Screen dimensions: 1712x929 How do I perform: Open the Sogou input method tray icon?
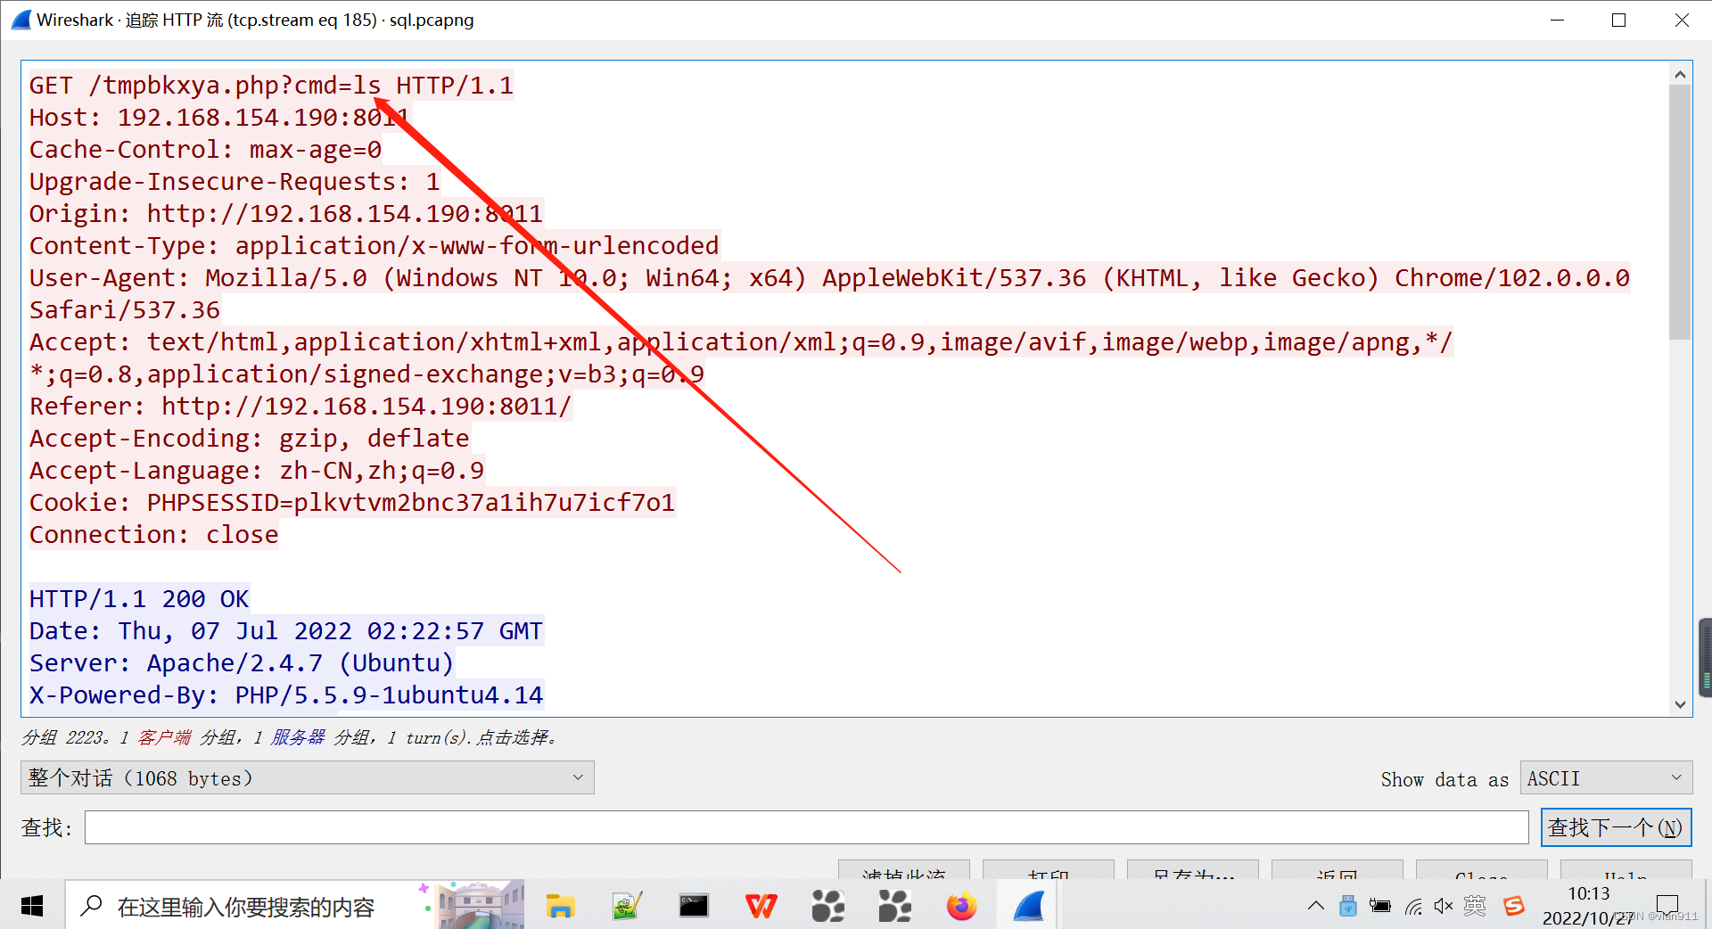coord(1513,907)
